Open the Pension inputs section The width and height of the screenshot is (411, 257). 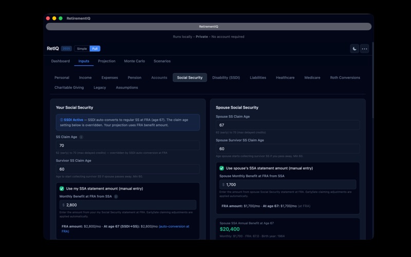pyautogui.click(x=135, y=78)
